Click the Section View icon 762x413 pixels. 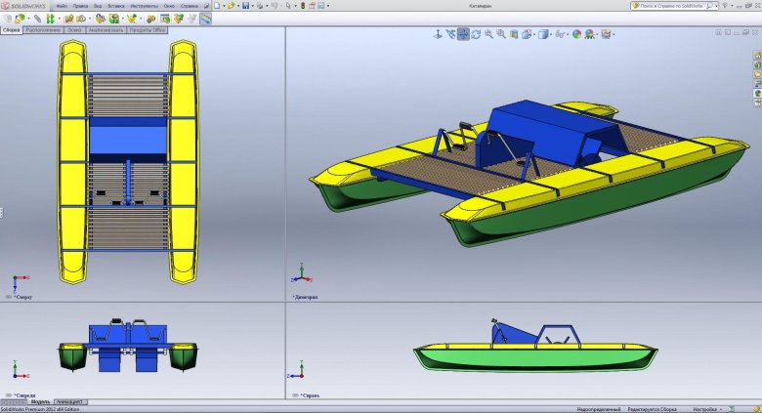(514, 34)
